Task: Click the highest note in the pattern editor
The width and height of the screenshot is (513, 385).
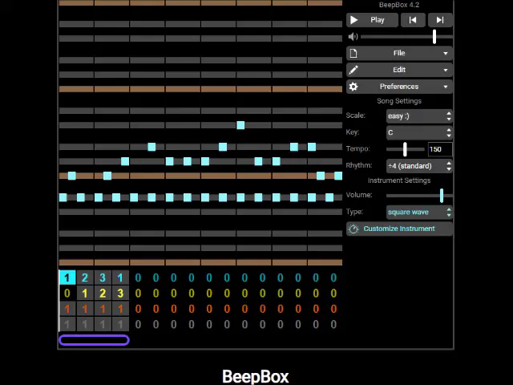Action: [240, 125]
